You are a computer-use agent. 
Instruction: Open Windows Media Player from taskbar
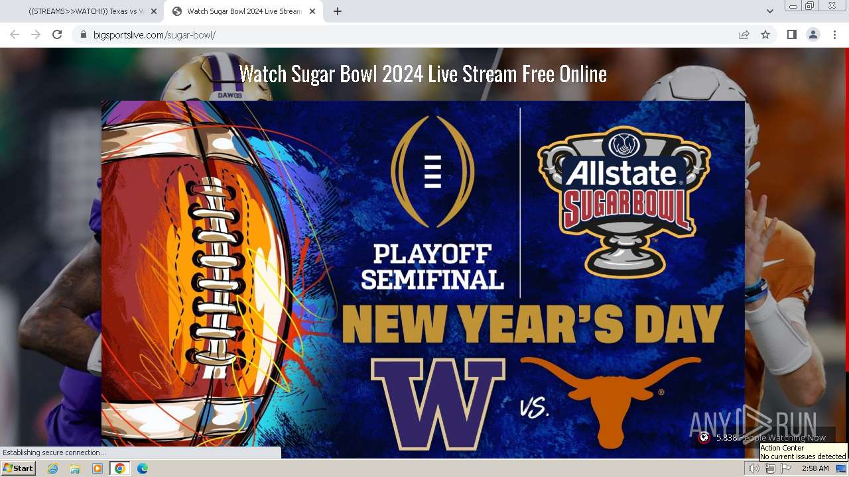(x=98, y=468)
